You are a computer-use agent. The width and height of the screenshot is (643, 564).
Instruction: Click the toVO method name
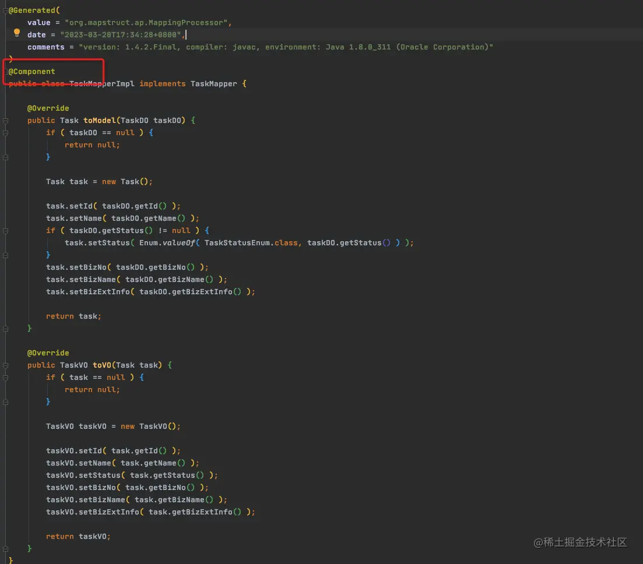[101, 365]
